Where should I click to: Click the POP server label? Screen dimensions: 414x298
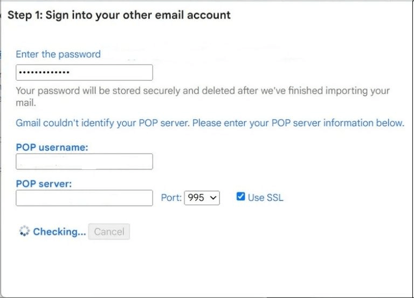[x=44, y=184]
